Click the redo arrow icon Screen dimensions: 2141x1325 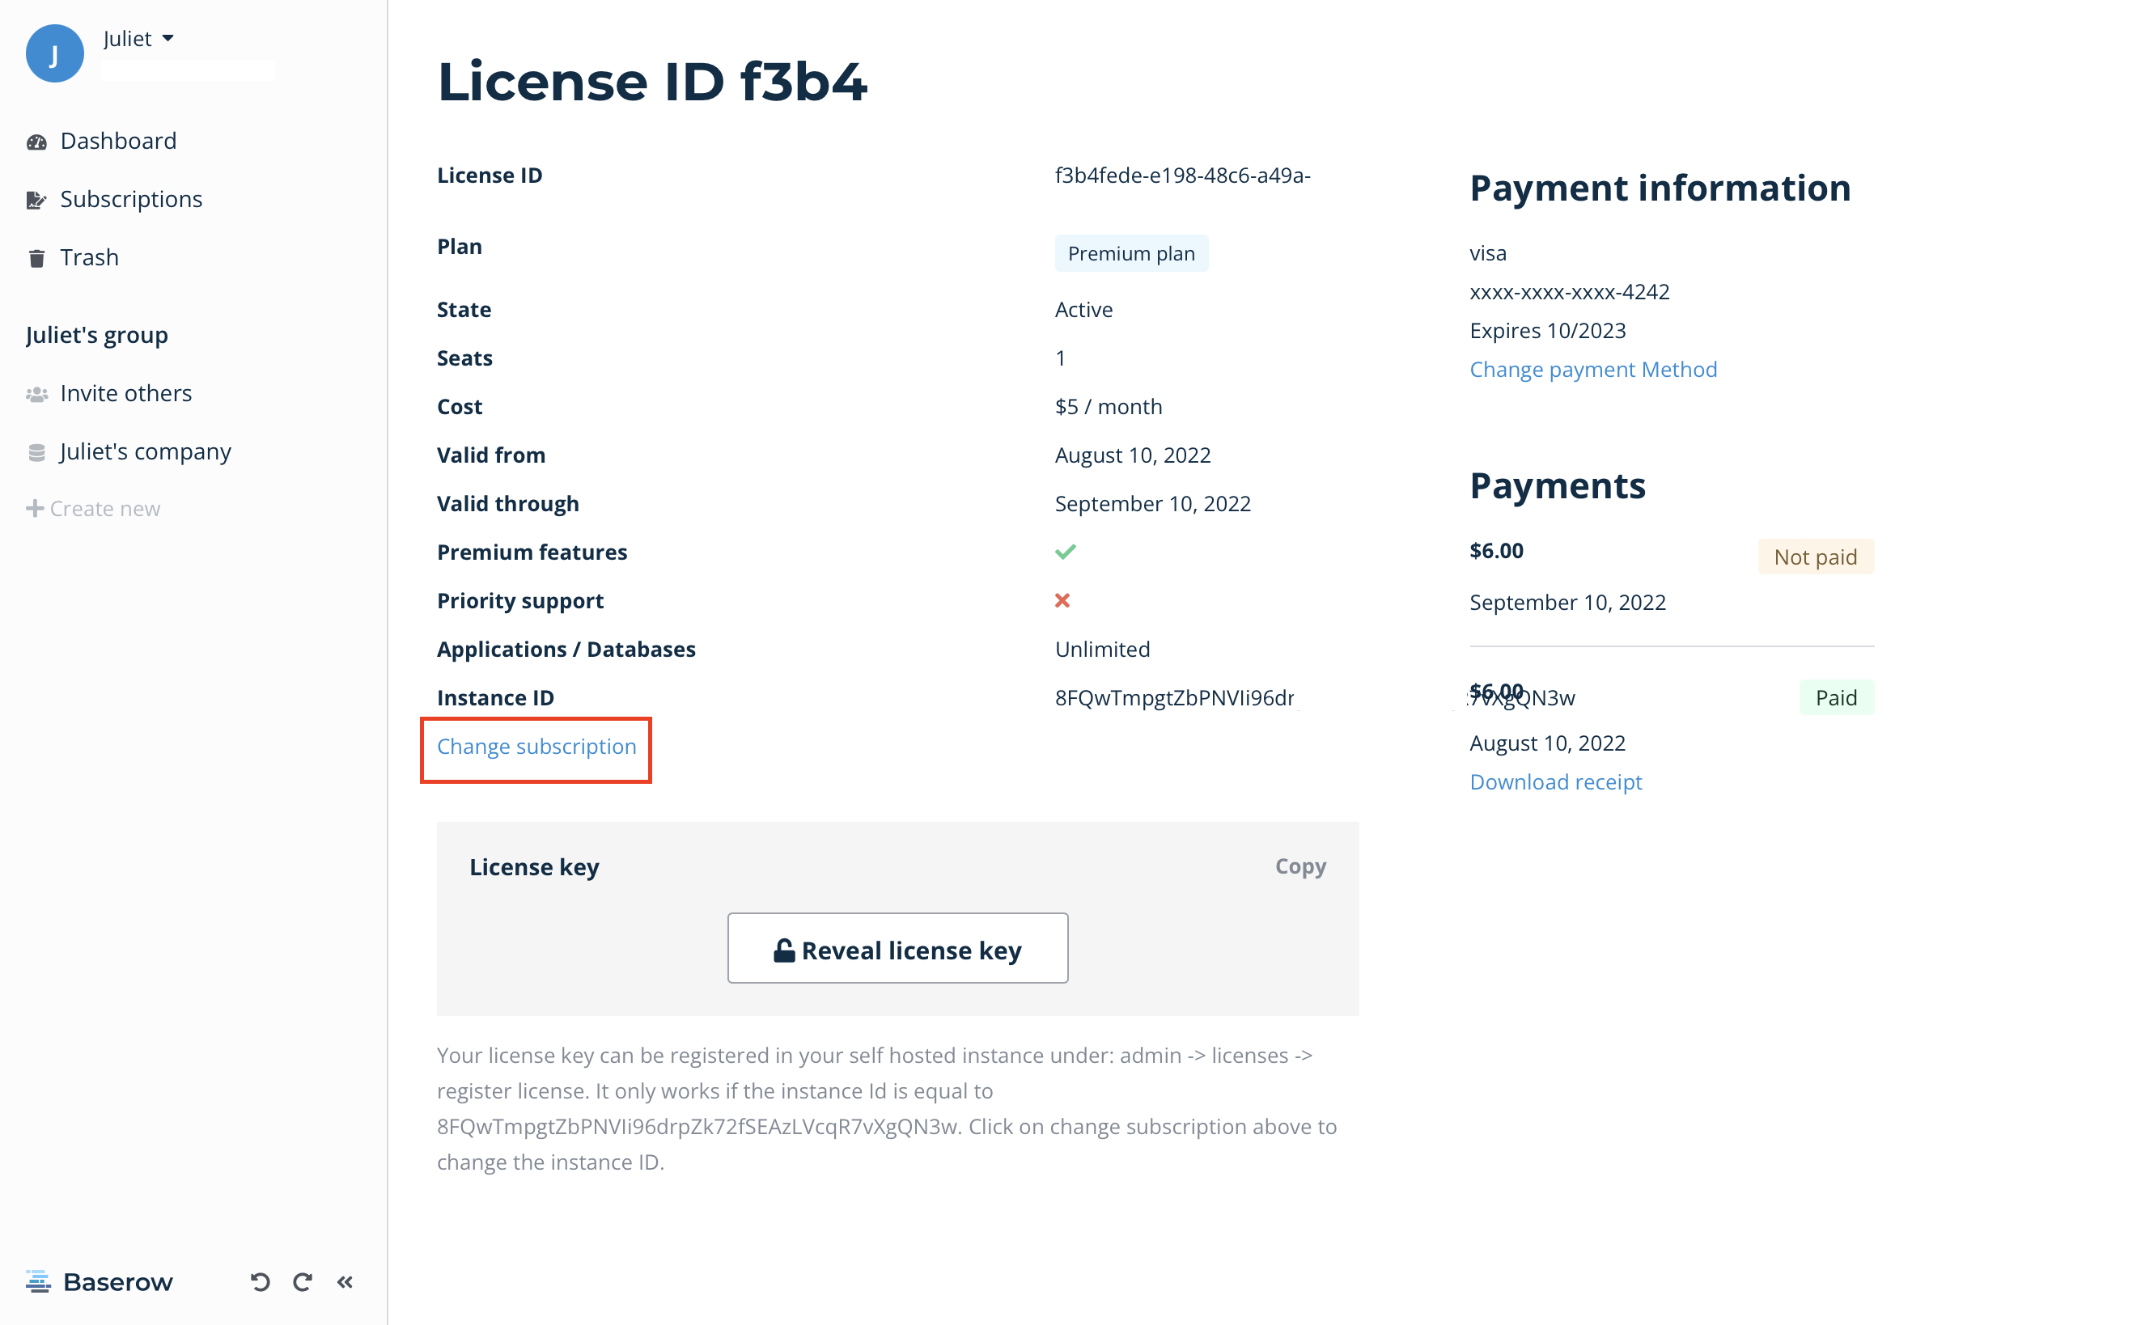303,1282
